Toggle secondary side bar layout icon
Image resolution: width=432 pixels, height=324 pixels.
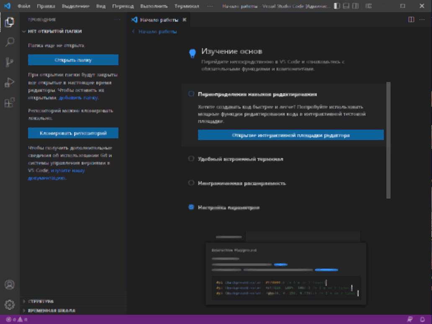point(355,6)
